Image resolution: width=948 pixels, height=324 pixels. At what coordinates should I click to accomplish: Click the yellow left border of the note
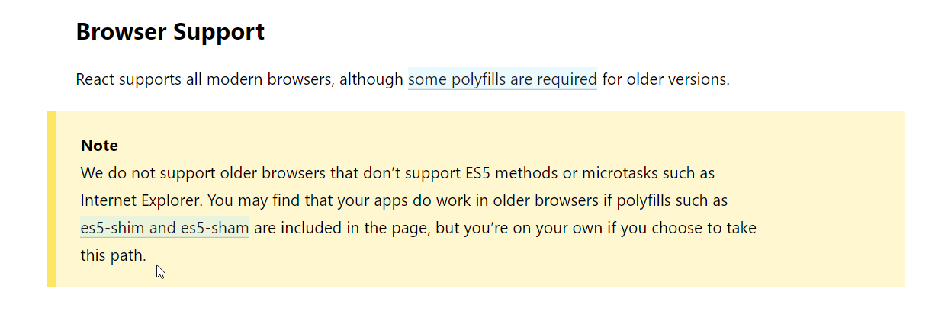click(51, 199)
